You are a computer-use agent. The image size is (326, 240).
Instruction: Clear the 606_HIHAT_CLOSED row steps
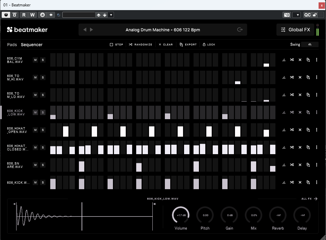click(x=300, y=147)
